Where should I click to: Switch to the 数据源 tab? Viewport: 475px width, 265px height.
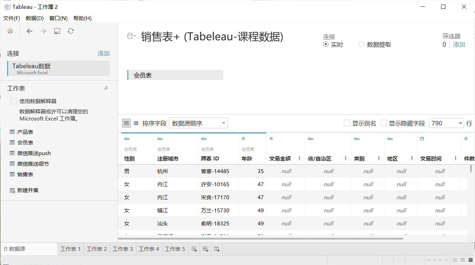[29, 249]
